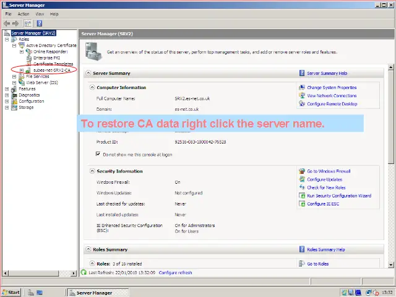The width and height of the screenshot is (396, 297).
Task: Expand the subes-net-SRV2-CA node
Action: pyautogui.click(x=22, y=70)
